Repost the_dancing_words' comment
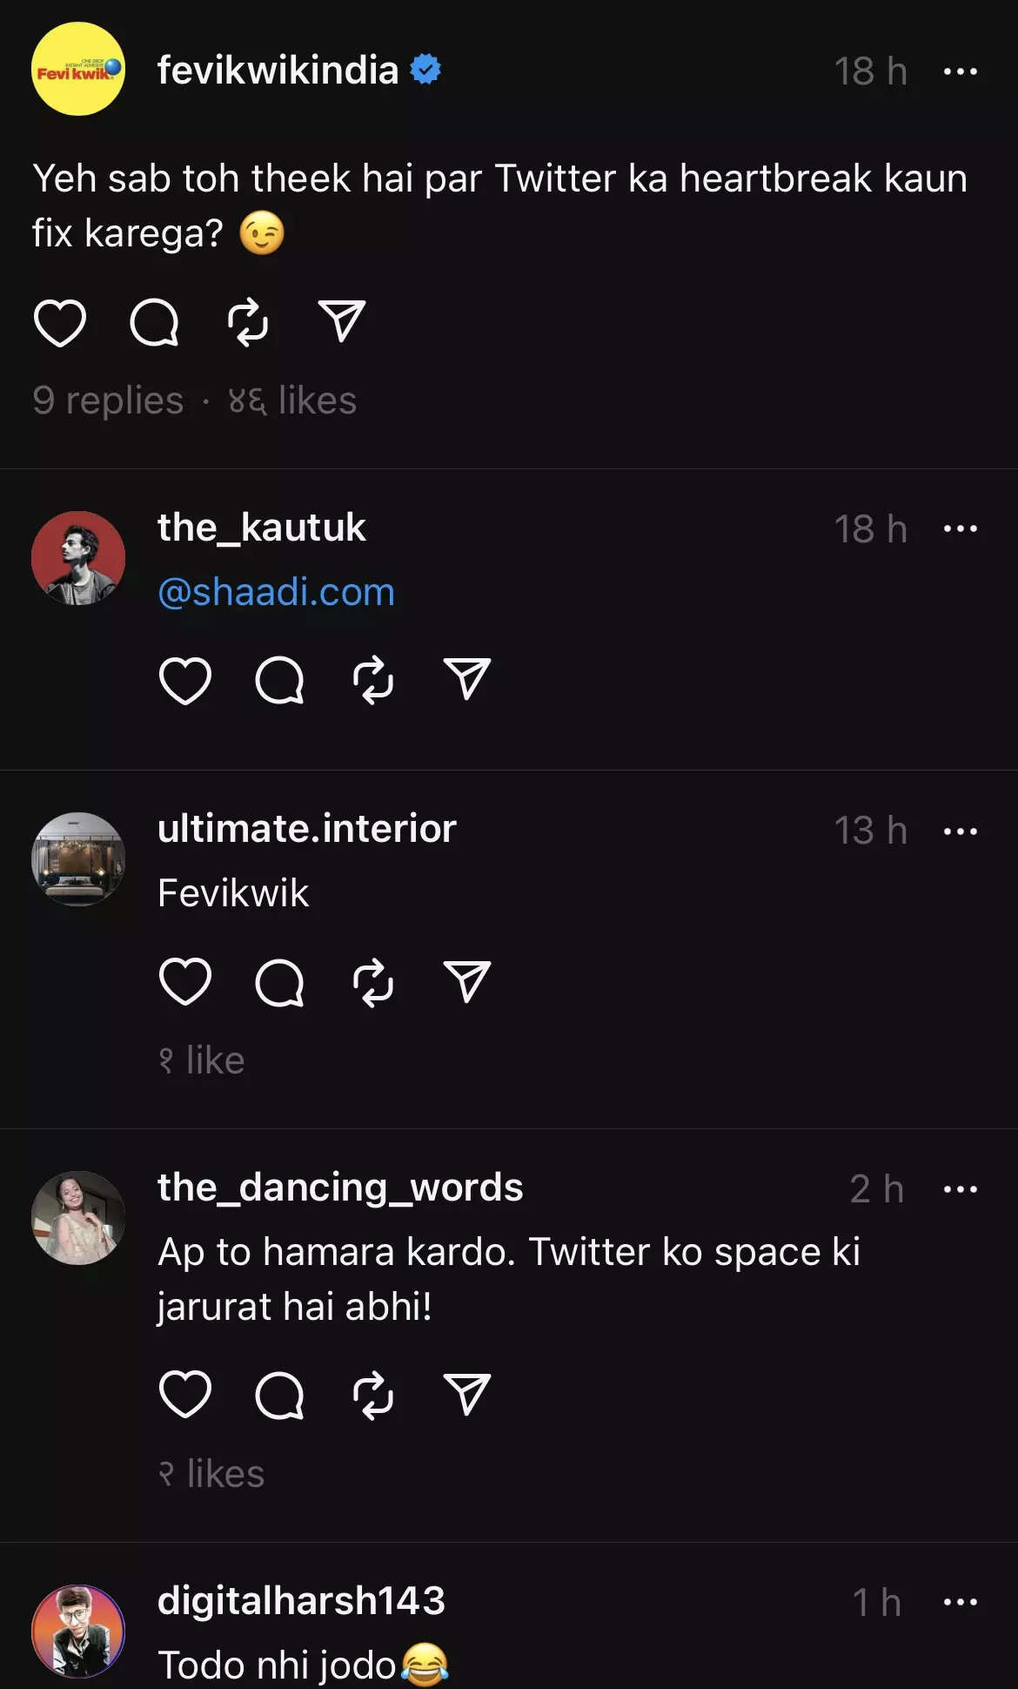Image resolution: width=1018 pixels, height=1689 pixels. (x=373, y=1395)
